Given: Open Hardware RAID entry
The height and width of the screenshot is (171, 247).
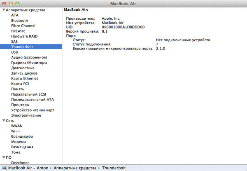Looking at the screenshot, I should tap(24, 36).
